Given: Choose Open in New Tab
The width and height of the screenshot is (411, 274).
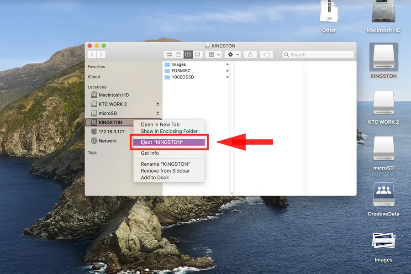Looking at the screenshot, I should tap(160, 124).
